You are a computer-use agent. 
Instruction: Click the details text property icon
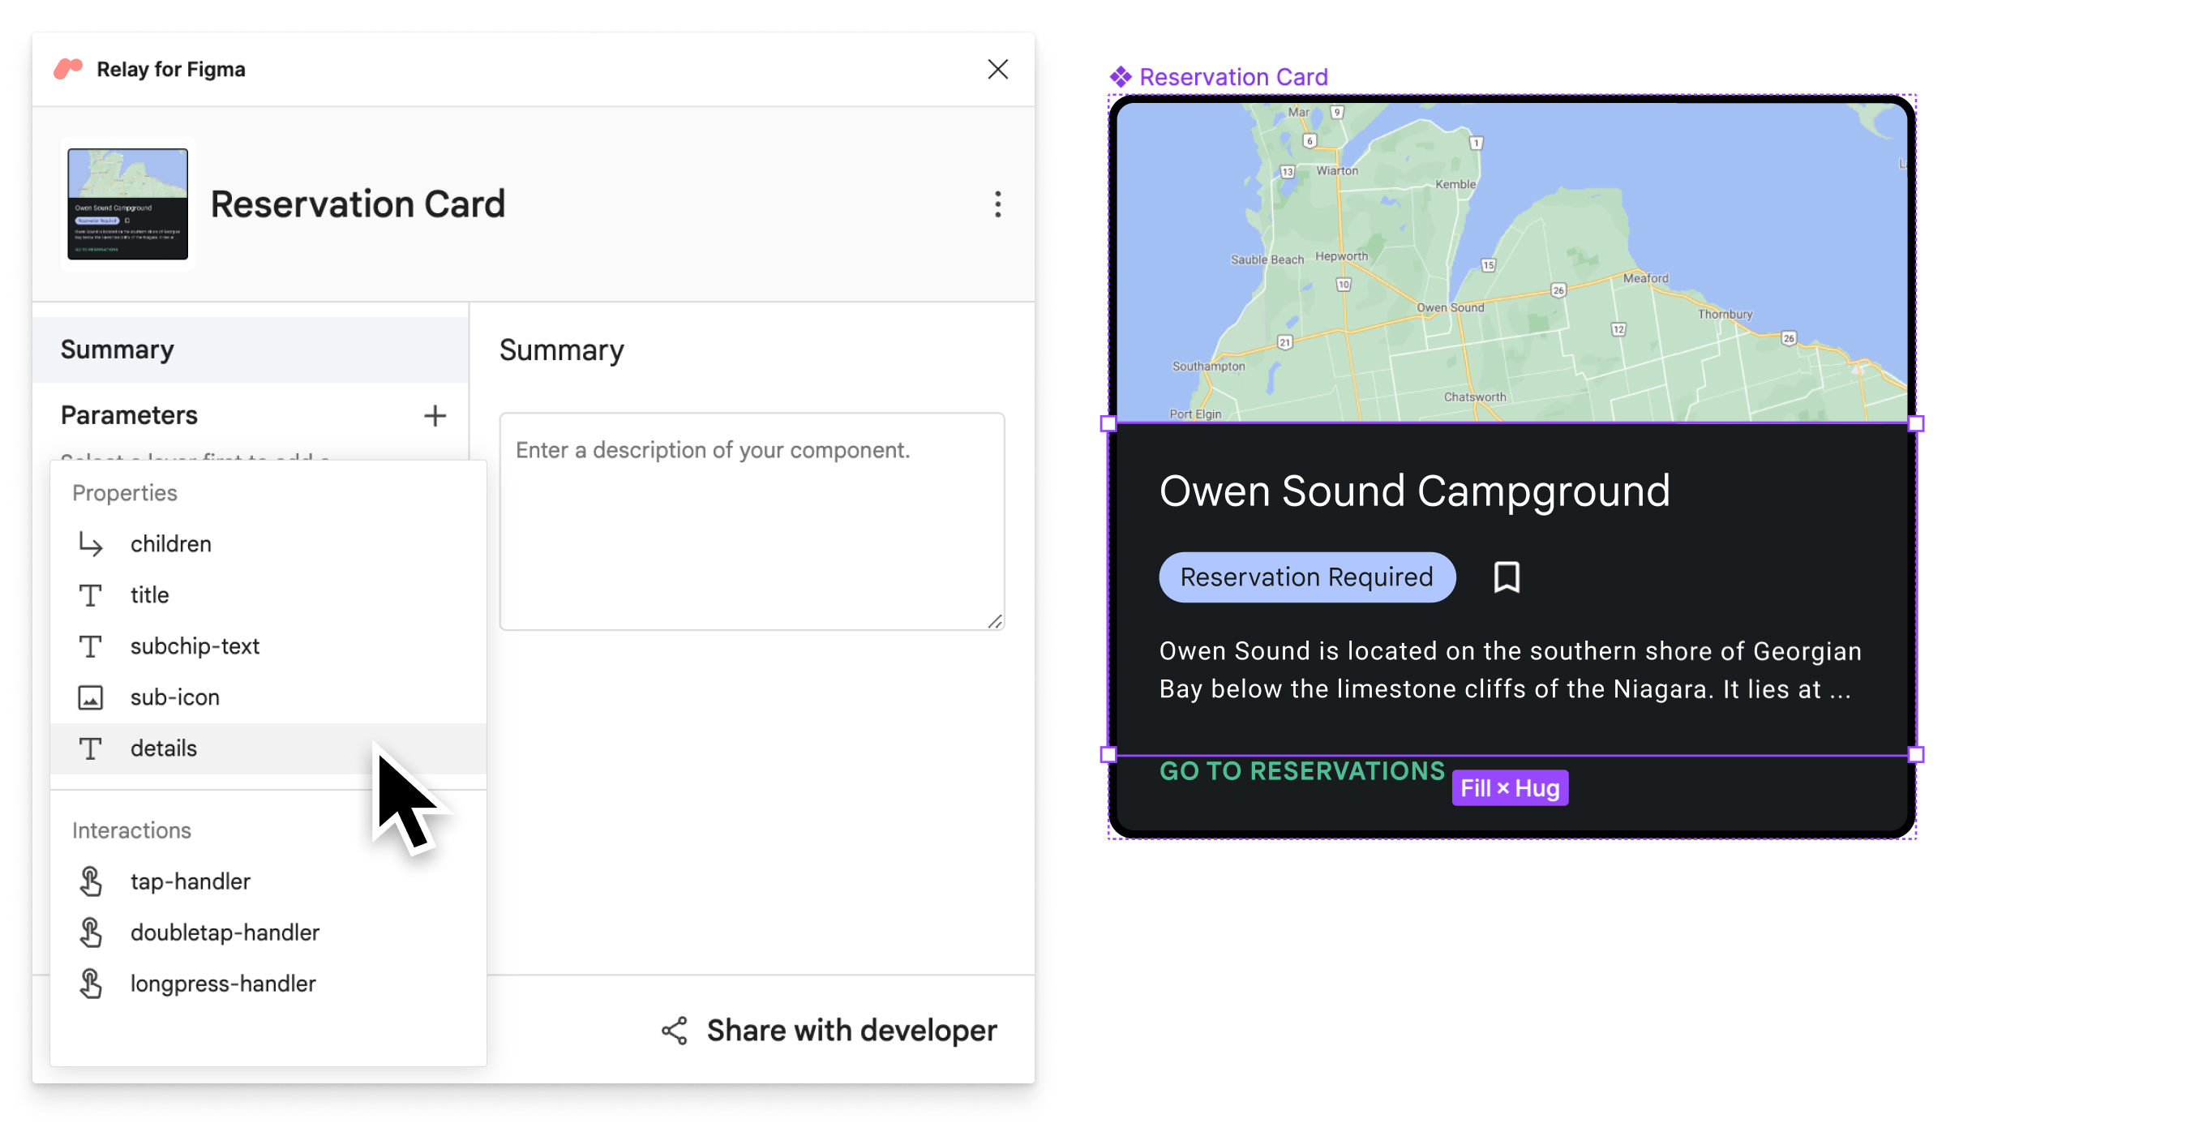click(x=91, y=748)
